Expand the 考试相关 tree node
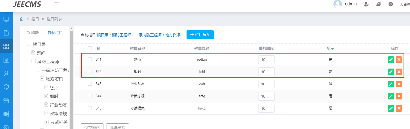 click(46, 122)
